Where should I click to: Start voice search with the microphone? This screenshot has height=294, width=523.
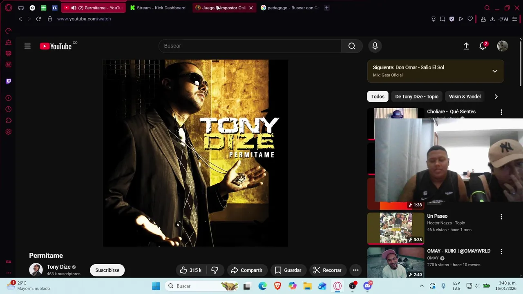pos(375,46)
